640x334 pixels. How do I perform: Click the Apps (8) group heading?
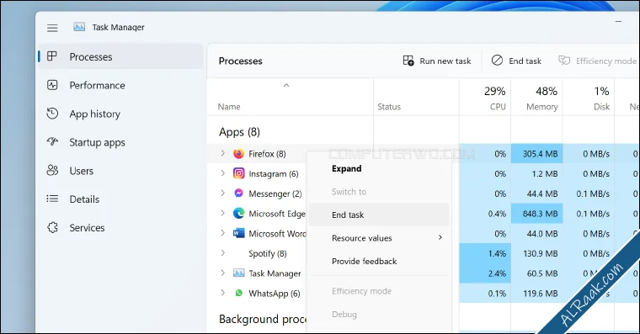click(x=239, y=132)
